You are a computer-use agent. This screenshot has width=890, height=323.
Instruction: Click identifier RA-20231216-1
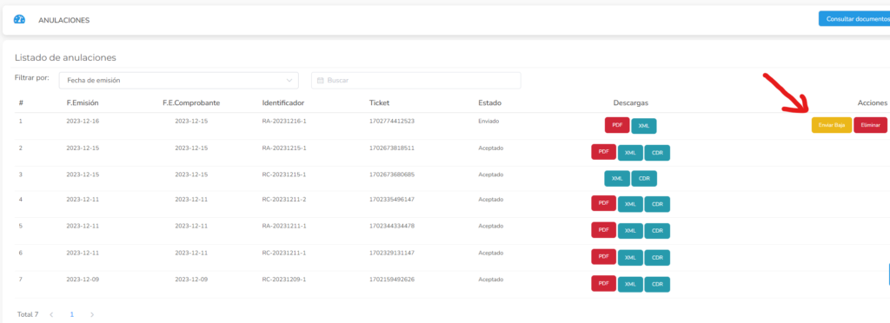284,122
